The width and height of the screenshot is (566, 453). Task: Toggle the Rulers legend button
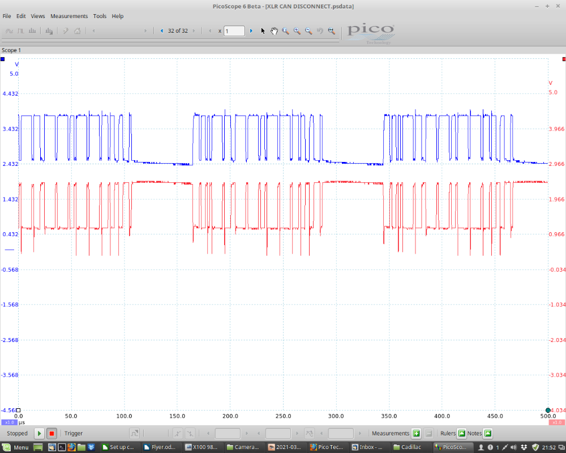(x=461, y=434)
